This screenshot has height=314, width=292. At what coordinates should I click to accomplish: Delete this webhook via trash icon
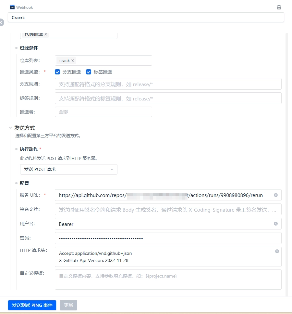[279, 7]
